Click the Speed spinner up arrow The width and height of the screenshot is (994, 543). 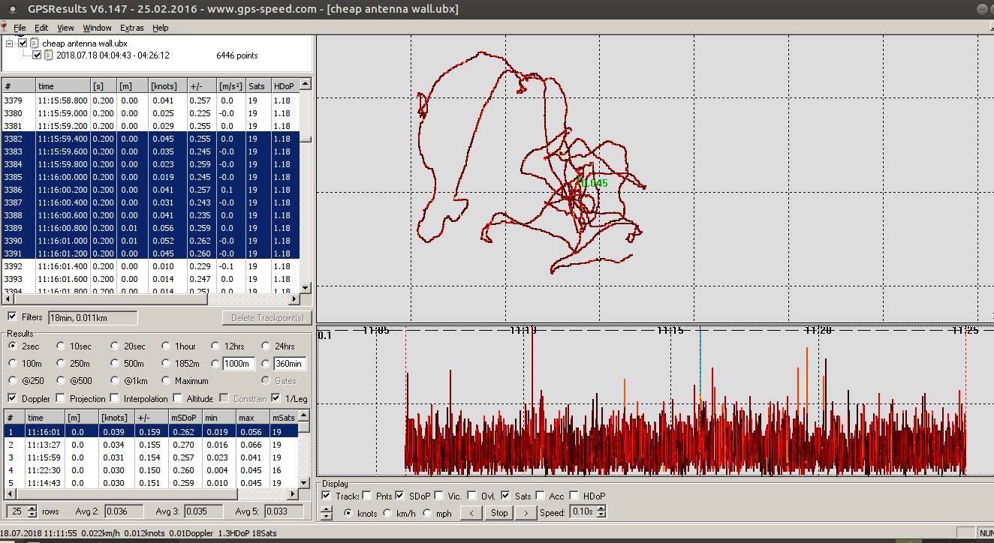(601, 509)
